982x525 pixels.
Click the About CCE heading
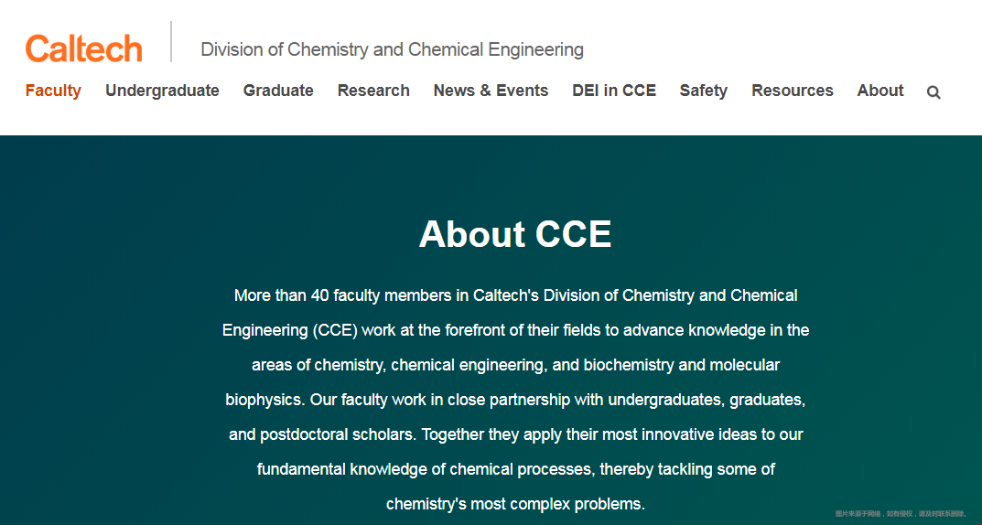click(515, 234)
